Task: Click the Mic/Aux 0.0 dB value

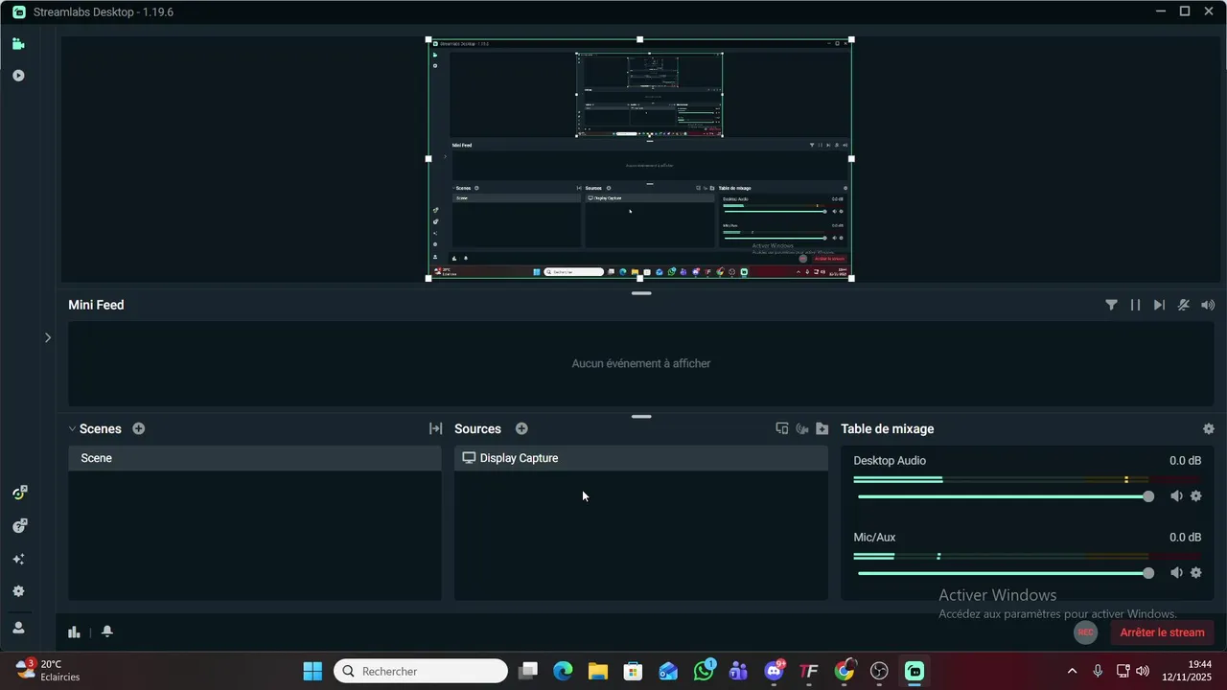Action: click(1185, 538)
